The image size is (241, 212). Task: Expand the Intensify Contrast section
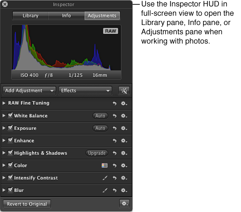(4, 178)
